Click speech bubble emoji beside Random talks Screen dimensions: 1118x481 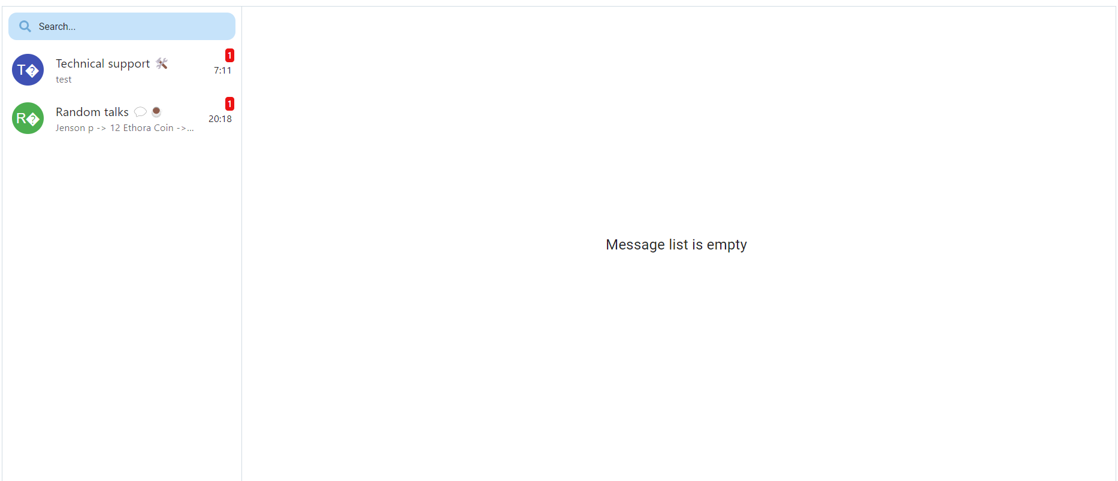point(140,112)
